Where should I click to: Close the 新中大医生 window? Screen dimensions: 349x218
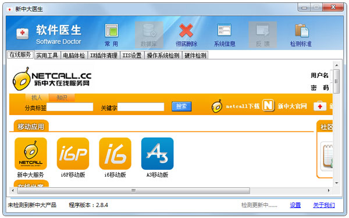333,8
